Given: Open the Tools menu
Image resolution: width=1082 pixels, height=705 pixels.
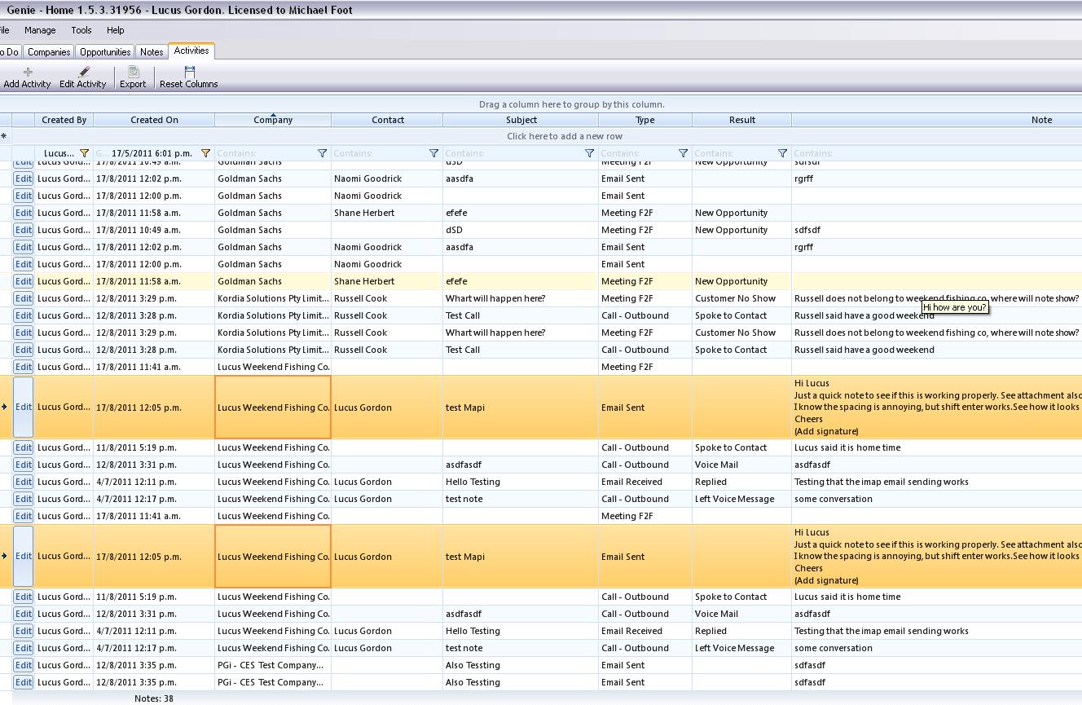Looking at the screenshot, I should [x=81, y=30].
